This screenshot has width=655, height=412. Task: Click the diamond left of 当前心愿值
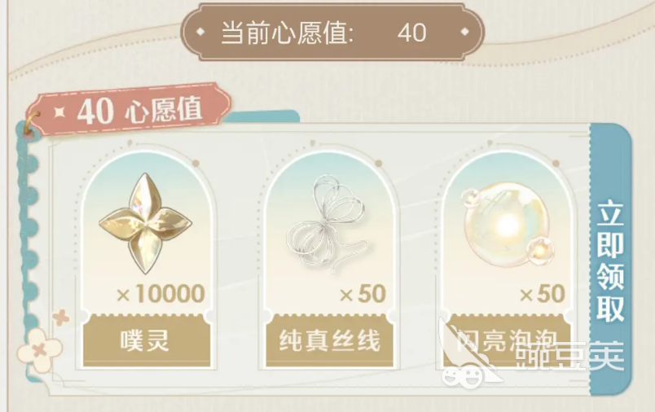[x=200, y=31]
